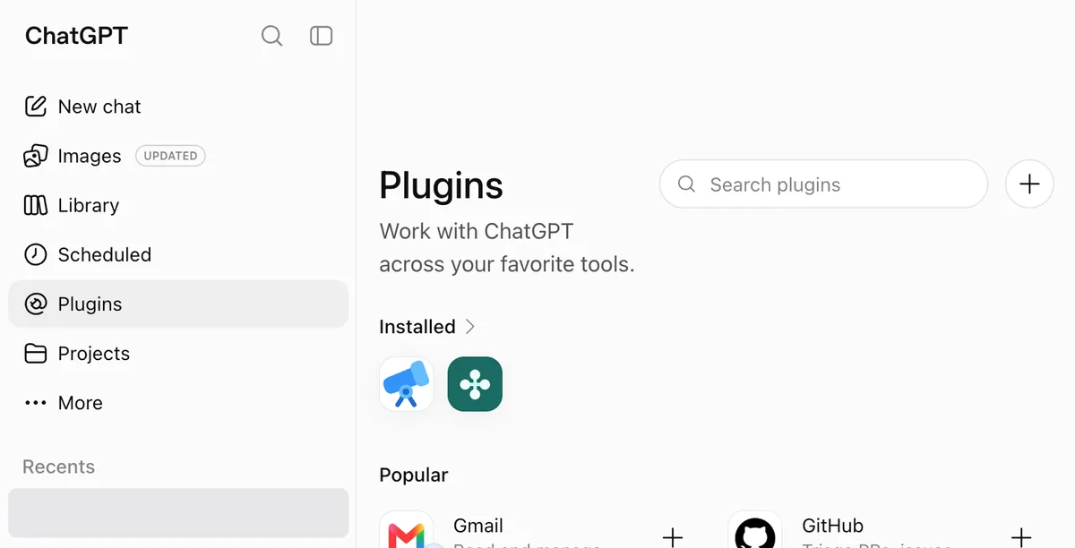Click the Plugins page heading

[x=441, y=185]
